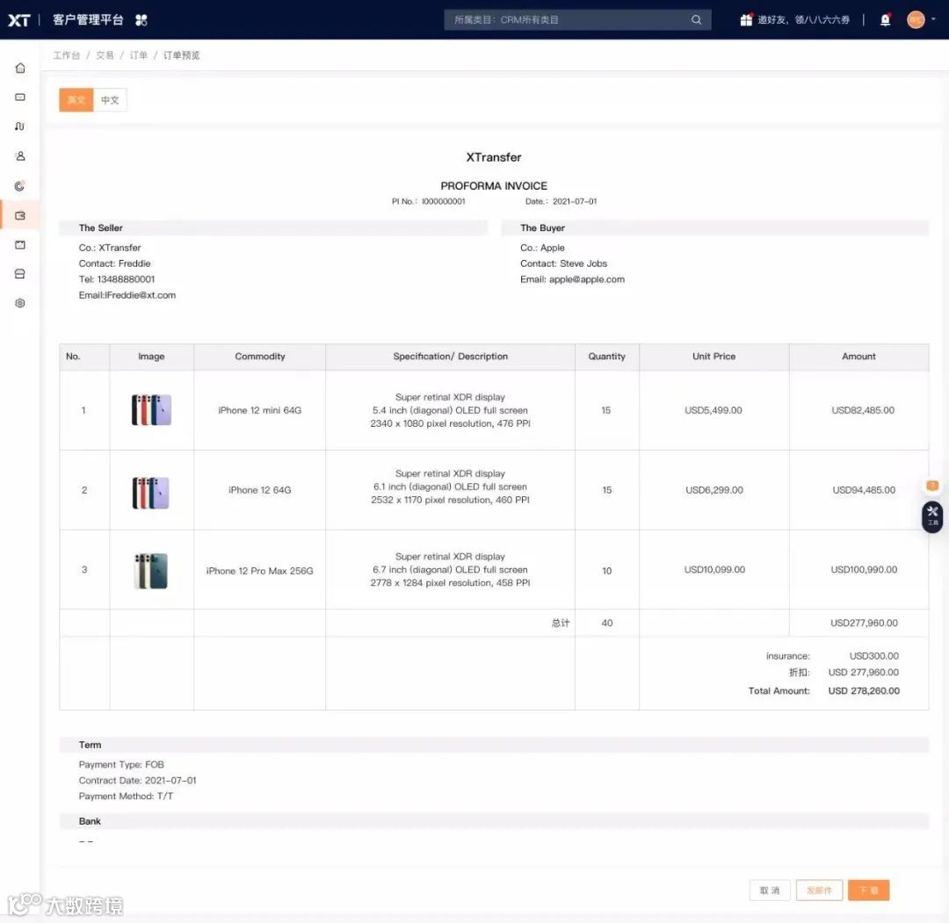Open the app switcher four-dots icon
Viewport: 949px width, 923px height.
141,20
